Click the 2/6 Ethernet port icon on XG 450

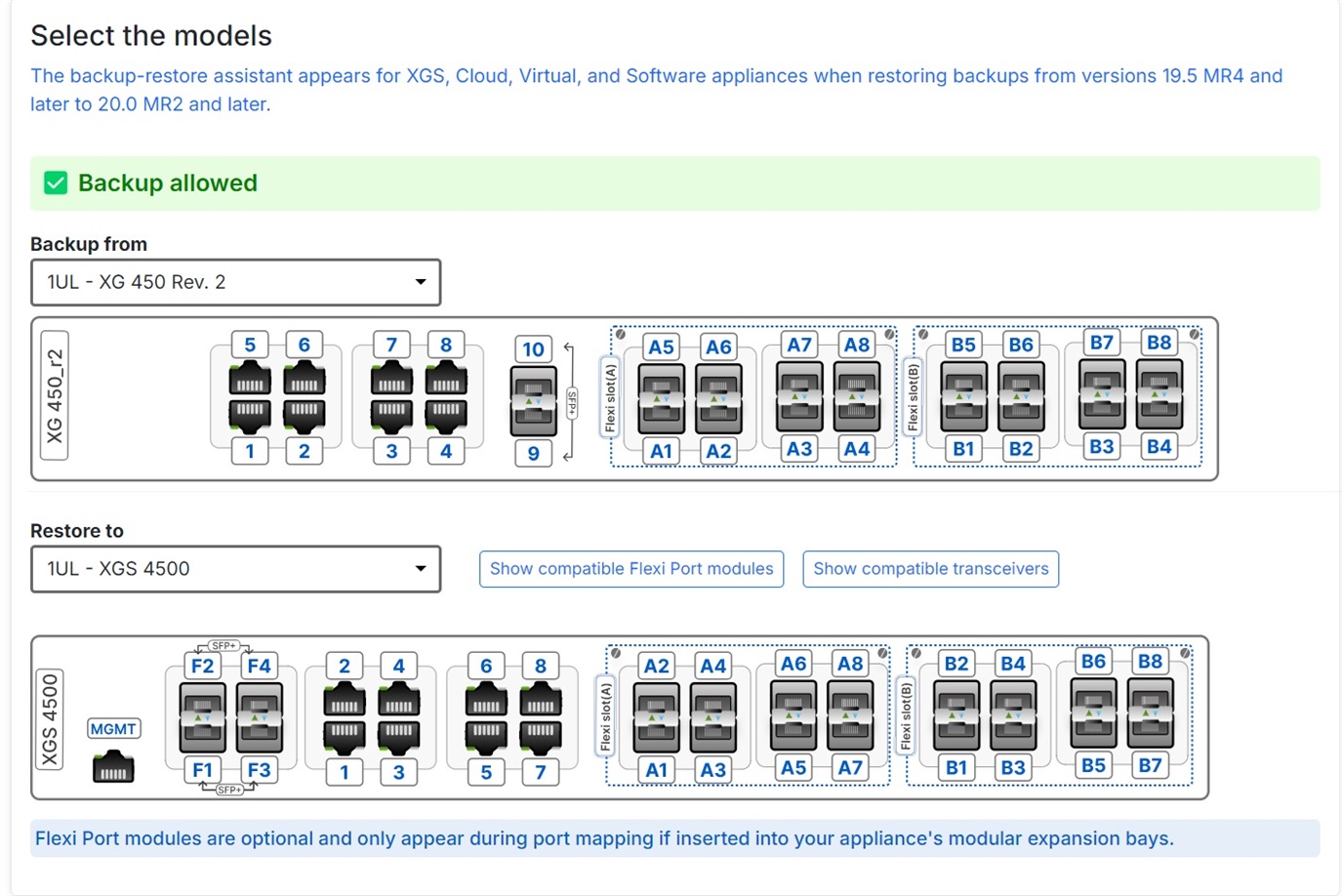305,398
